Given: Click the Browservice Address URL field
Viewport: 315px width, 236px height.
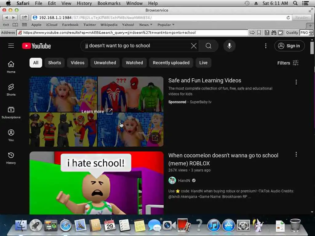Looking at the screenshot, I should point(133,33).
